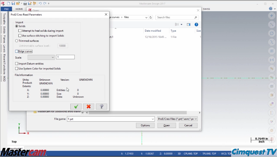Screen dimensions: 277x157
Task: Click the Options button in Open dialog
Action: pyautogui.click(x=145, y=125)
